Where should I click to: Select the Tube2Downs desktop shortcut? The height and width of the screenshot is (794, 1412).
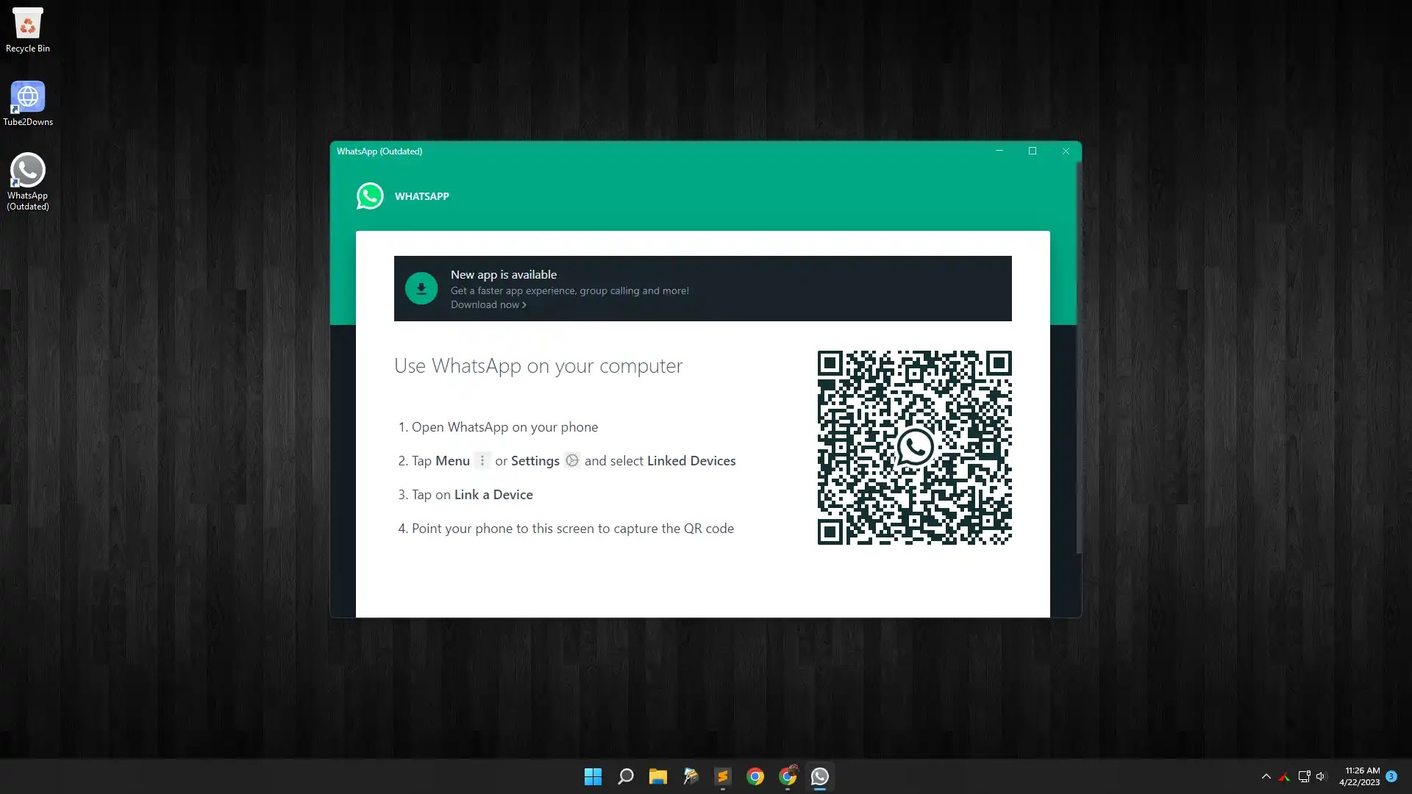(27, 104)
